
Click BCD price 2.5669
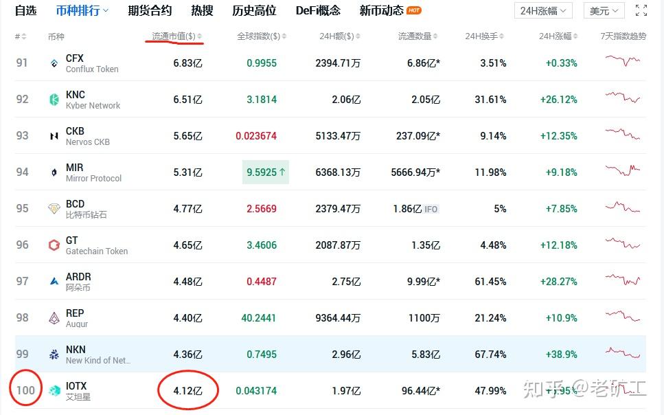tap(262, 209)
